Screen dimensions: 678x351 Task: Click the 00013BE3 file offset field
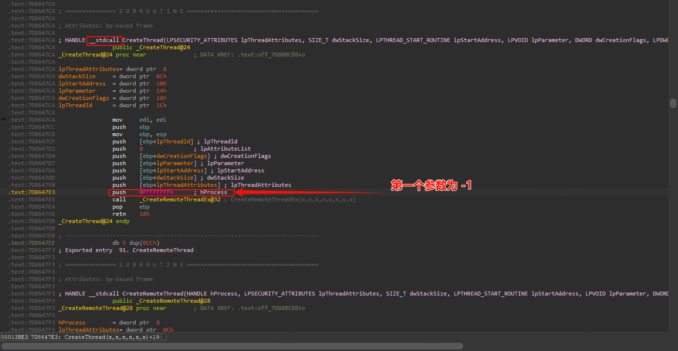[14, 337]
